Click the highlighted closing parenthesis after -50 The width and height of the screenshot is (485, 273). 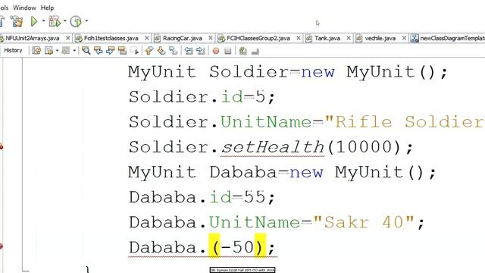(x=260, y=246)
